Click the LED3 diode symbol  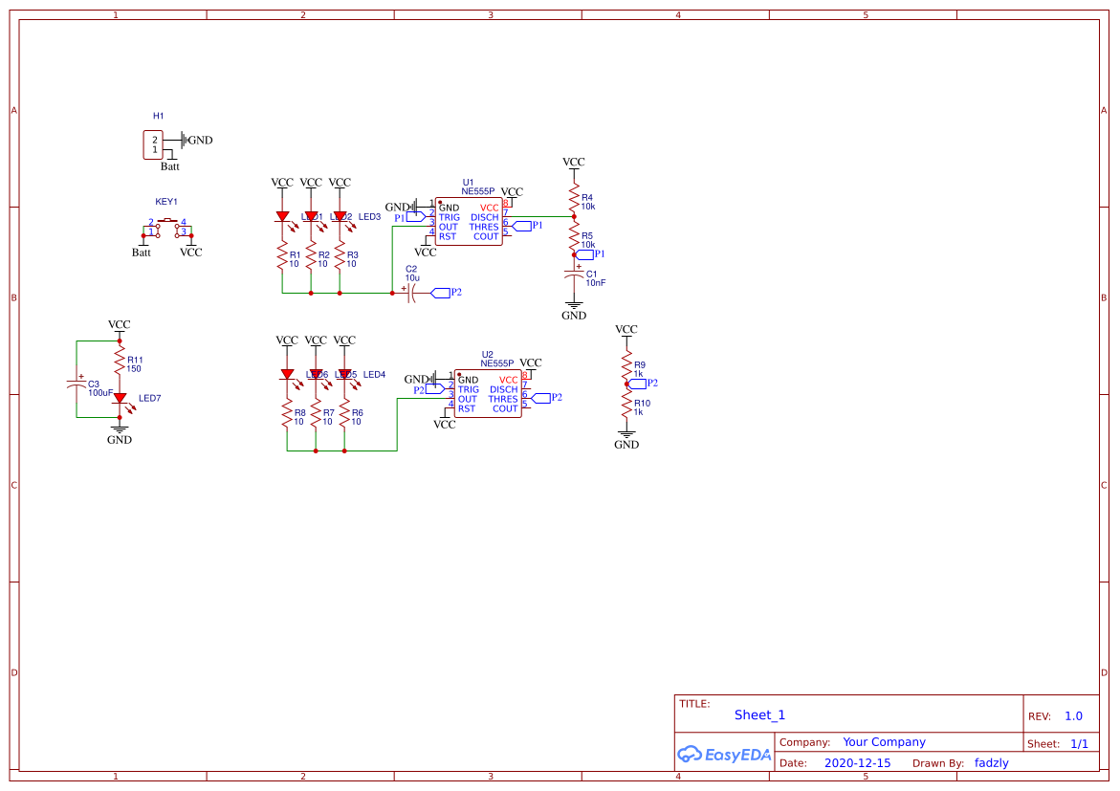click(x=340, y=215)
